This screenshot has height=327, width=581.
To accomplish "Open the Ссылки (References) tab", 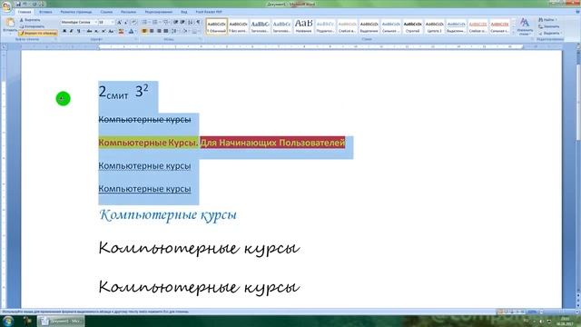I will point(106,12).
